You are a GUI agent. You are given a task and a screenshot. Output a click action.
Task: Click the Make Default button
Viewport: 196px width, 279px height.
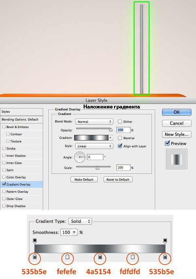point(84,180)
